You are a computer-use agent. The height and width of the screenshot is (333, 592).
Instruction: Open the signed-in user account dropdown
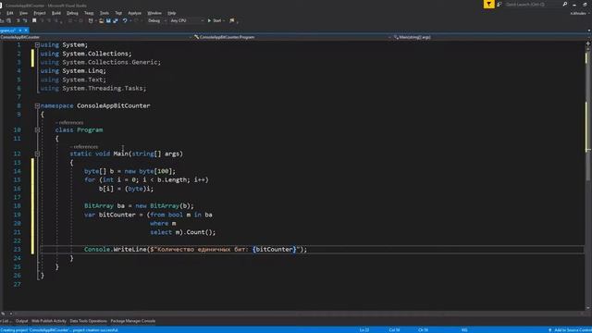click(580, 13)
